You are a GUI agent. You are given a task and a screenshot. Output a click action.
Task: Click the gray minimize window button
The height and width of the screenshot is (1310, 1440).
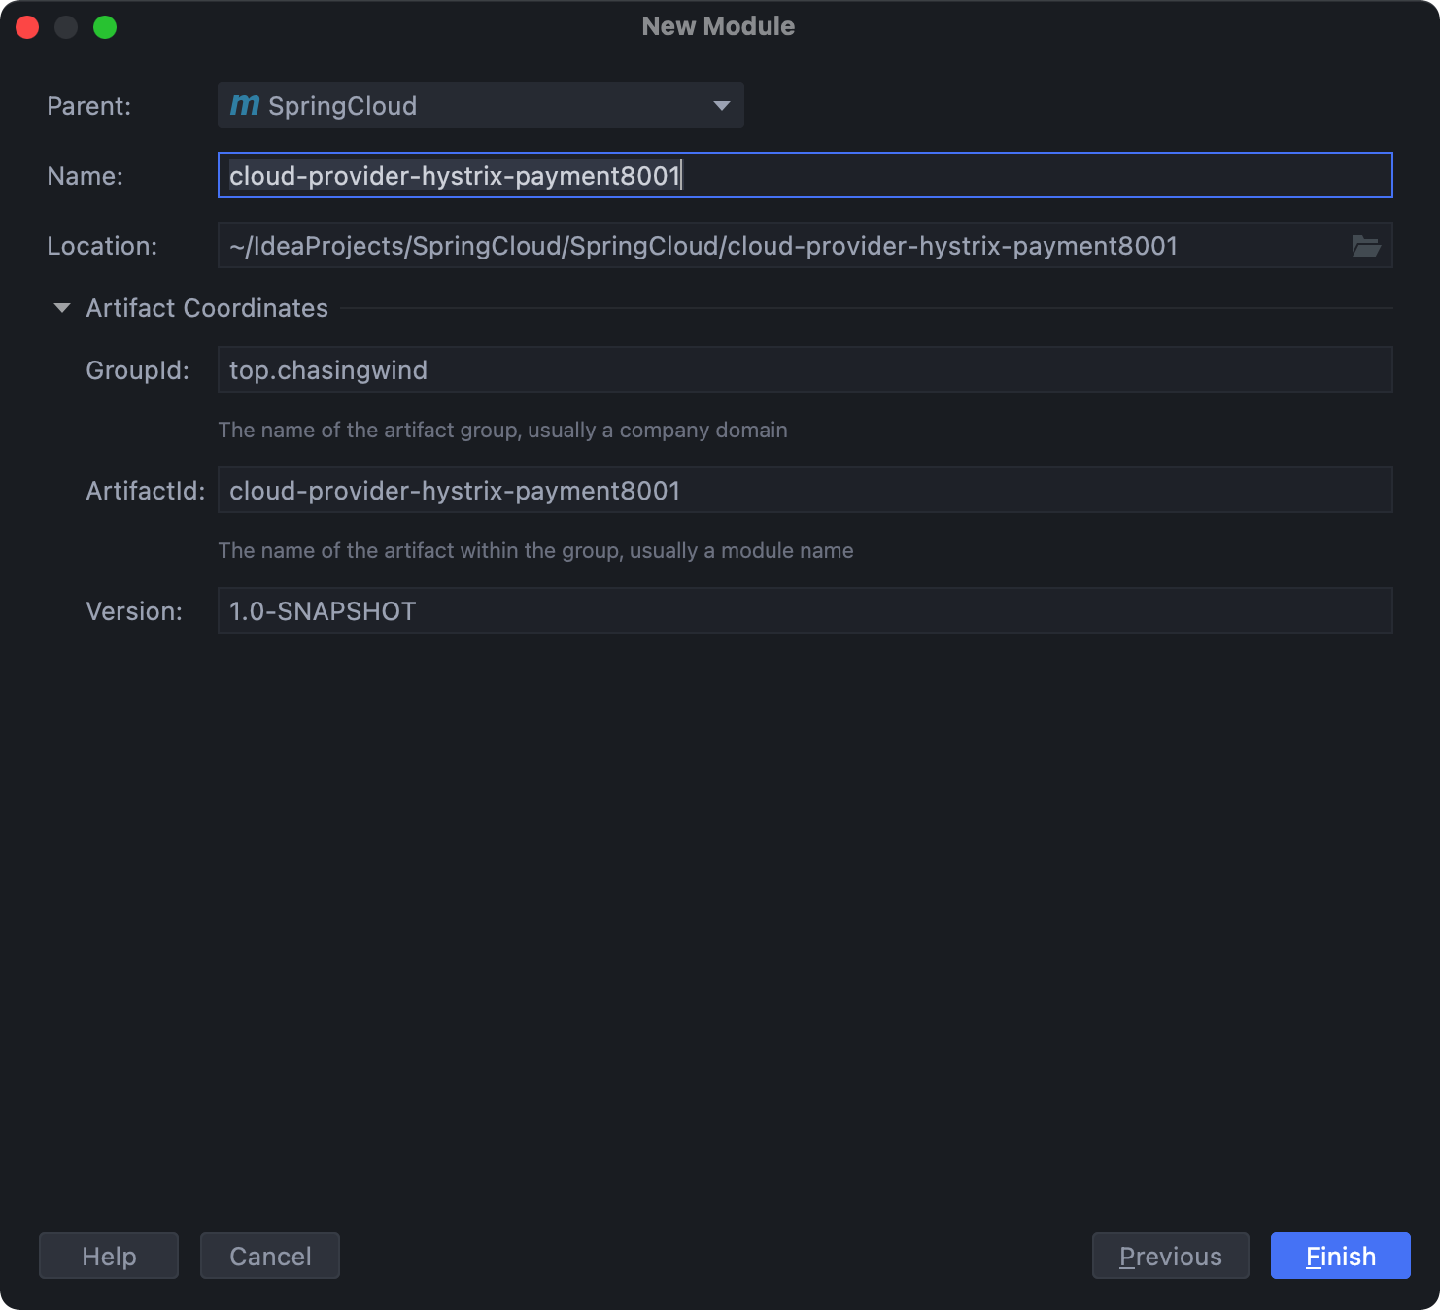tap(66, 27)
